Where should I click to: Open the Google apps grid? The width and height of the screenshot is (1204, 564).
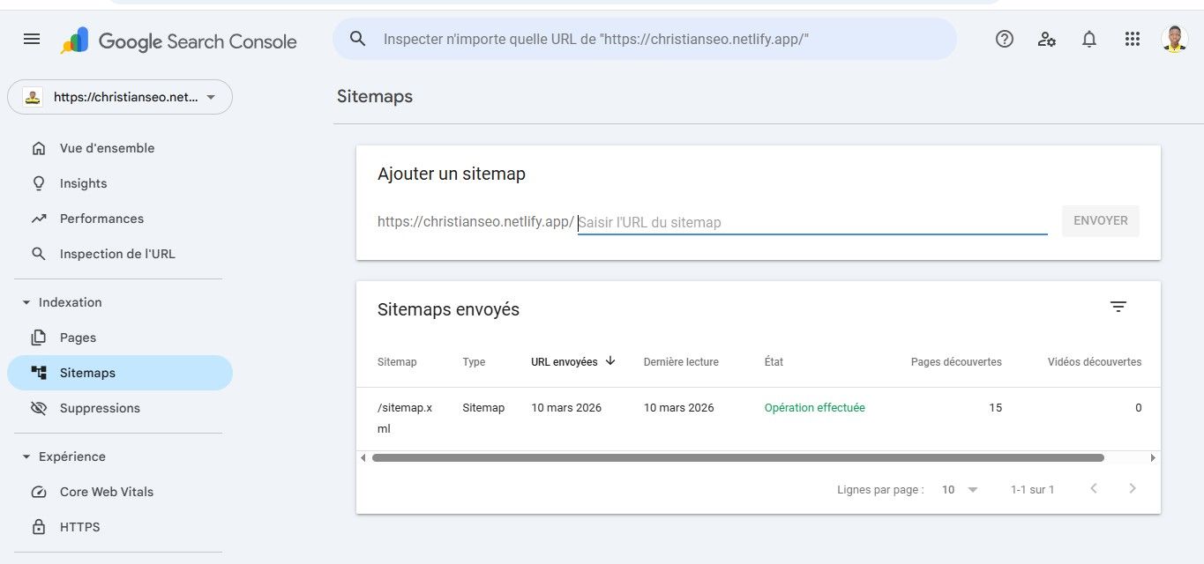(x=1133, y=40)
